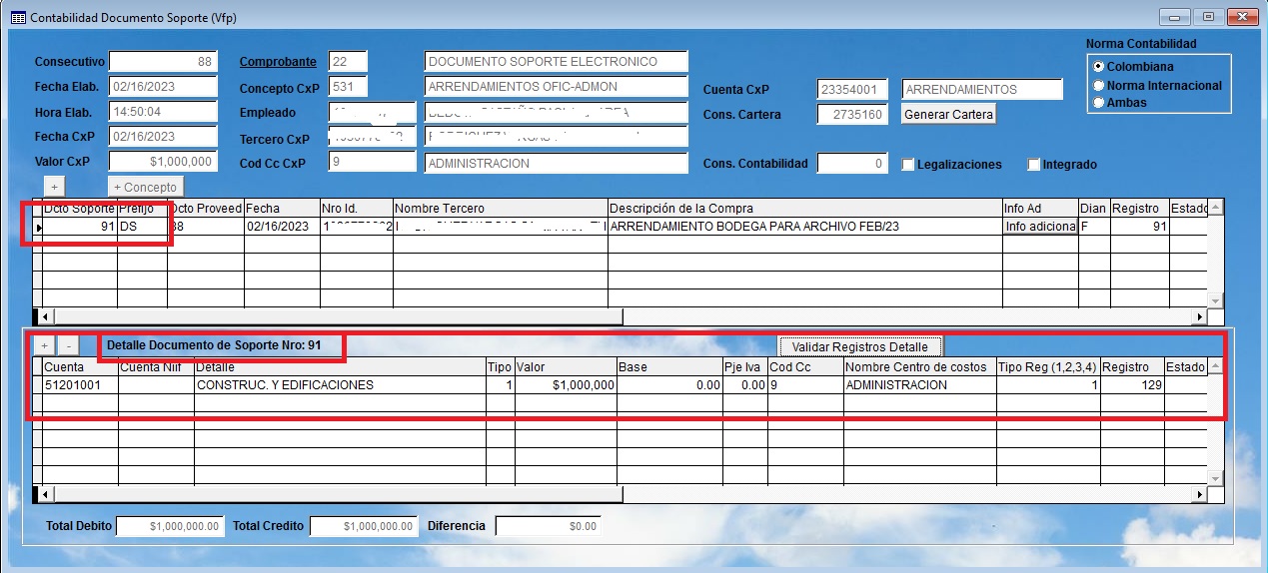Click the Fecha CxP date field
This screenshot has height=573, width=1268.
tap(163, 136)
